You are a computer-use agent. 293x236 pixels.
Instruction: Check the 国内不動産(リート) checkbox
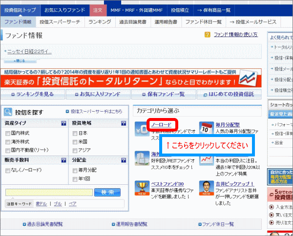(8, 151)
